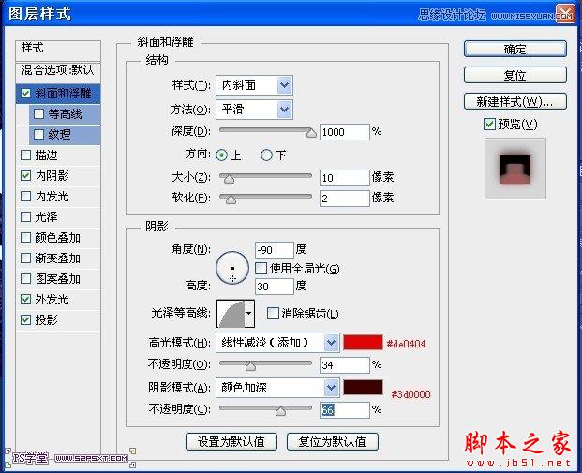This screenshot has height=473, width=582.
Task: Click highlight opacity field 34
Action: point(345,365)
